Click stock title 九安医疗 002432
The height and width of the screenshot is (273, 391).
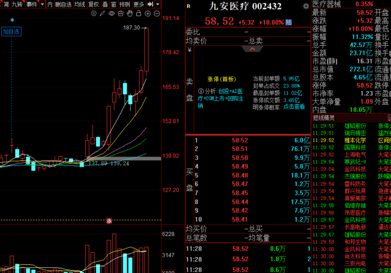[245, 6]
